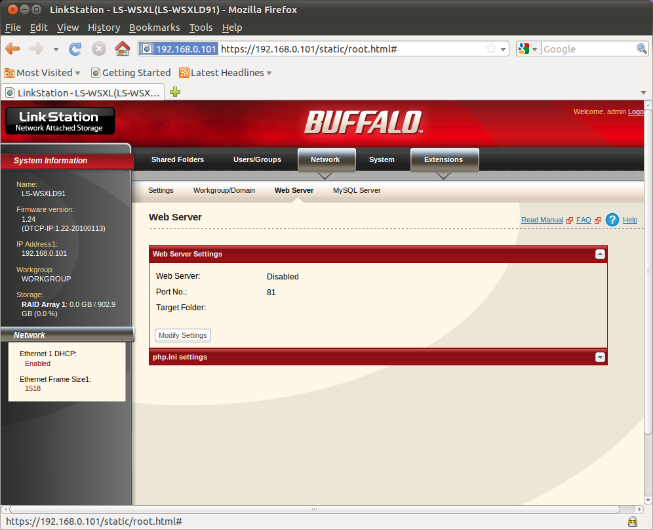Click the external link icon beside Read Manual

(x=570, y=220)
